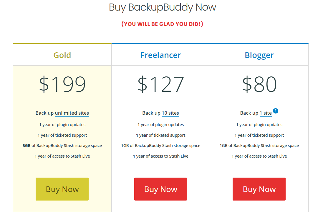Click Buy Now under the Blogger plan
Viewport: 323px width, 217px height.
click(259, 189)
